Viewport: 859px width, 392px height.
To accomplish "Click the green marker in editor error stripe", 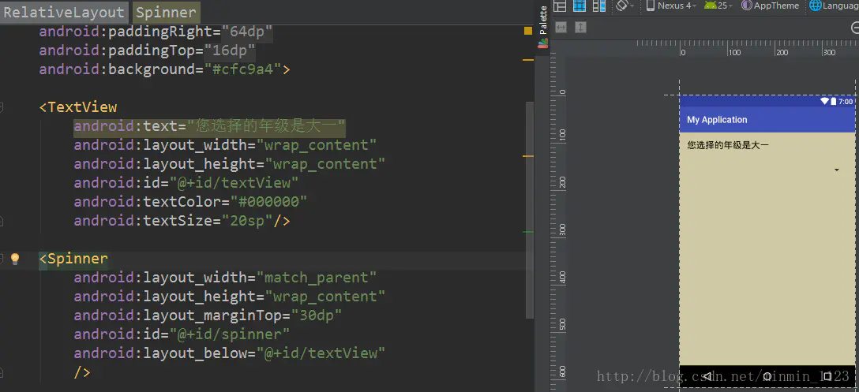I will pos(528,232).
